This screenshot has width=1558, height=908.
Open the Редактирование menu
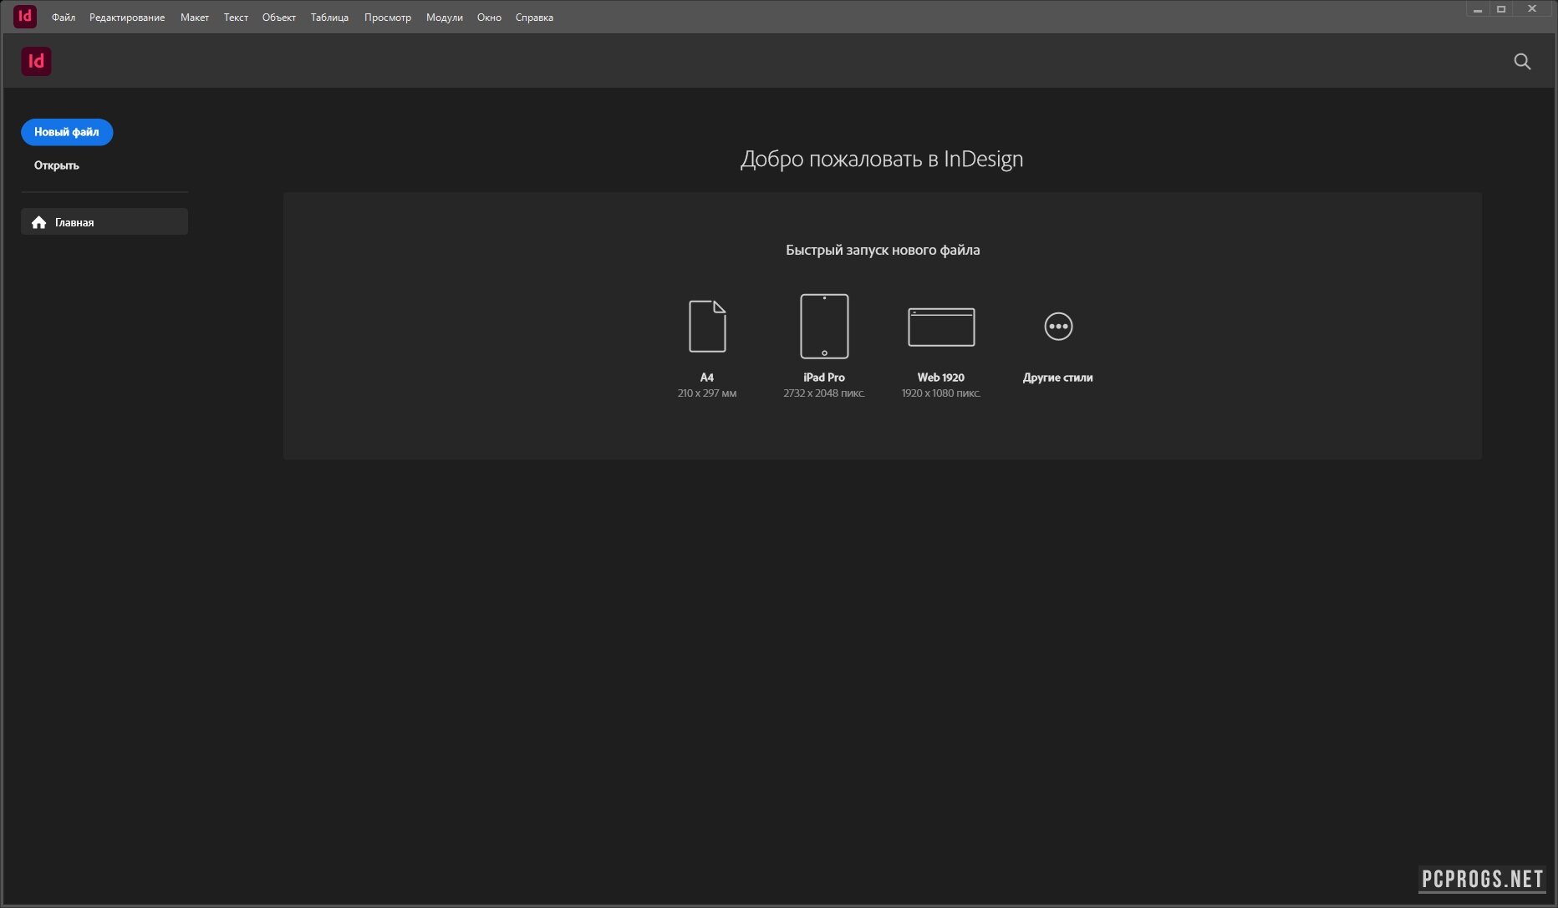(127, 18)
